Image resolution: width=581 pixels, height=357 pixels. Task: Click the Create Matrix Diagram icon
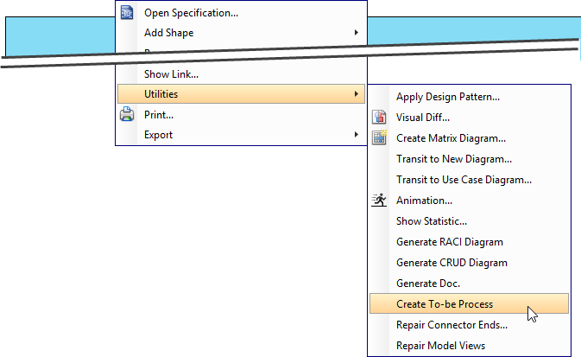click(x=379, y=137)
